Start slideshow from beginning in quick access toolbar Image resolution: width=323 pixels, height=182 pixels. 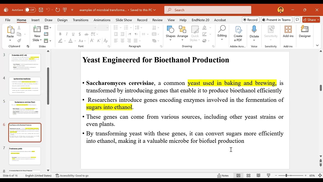[x=65, y=10]
